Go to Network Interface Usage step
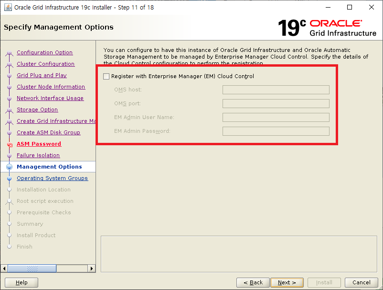Screen dimensions: 383x290 [50, 98]
